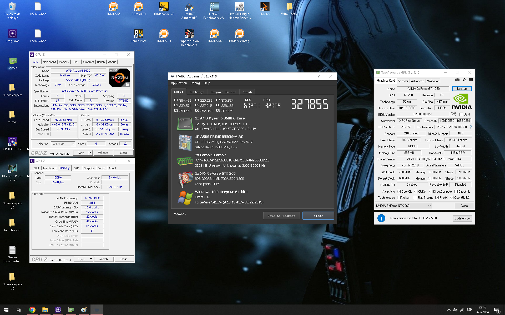This screenshot has height=315, width=505.
Task: Open Heaven Benchmark v2.1 shortcut
Action: click(214, 10)
